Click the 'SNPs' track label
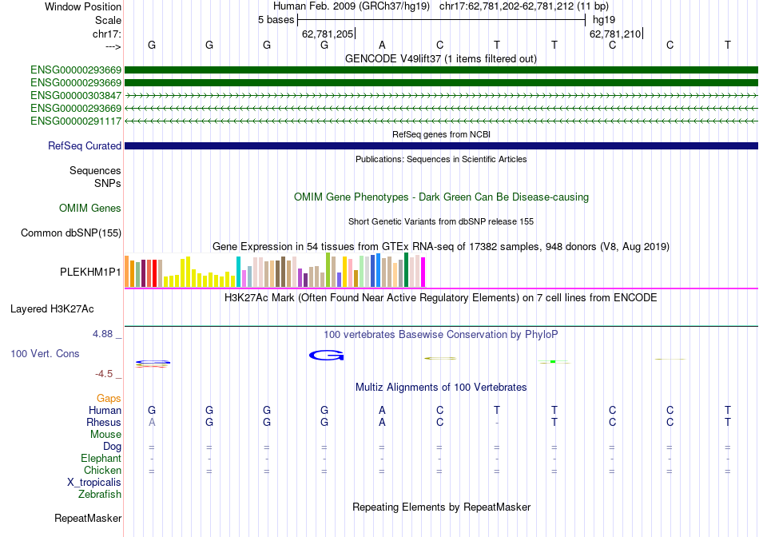Viewport: 759px width, 537px height. click(x=108, y=183)
